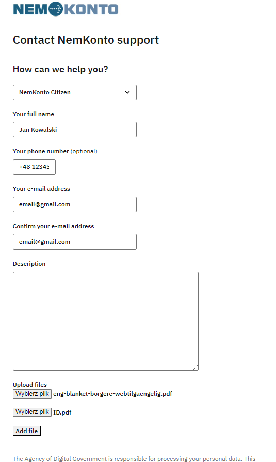276x462 pixels.
Task: Click the Wybierz plik button beside ID.pdf
Action: coord(32,412)
